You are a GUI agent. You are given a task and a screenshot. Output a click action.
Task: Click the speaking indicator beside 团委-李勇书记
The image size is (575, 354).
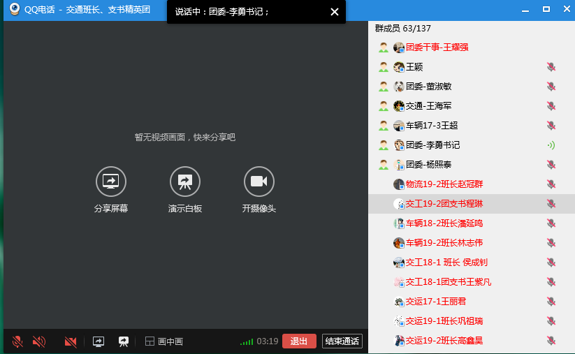pyautogui.click(x=551, y=145)
